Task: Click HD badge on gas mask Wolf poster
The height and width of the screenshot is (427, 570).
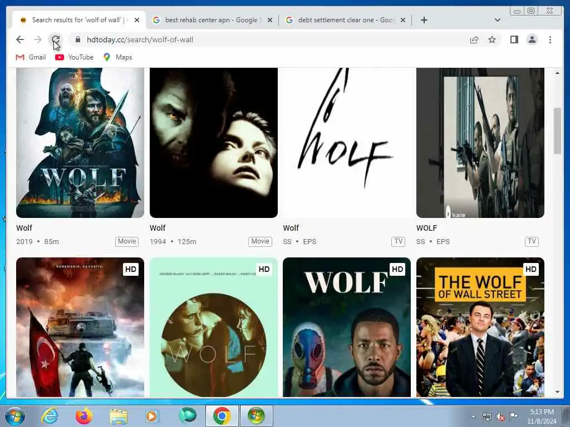Action: (397, 269)
